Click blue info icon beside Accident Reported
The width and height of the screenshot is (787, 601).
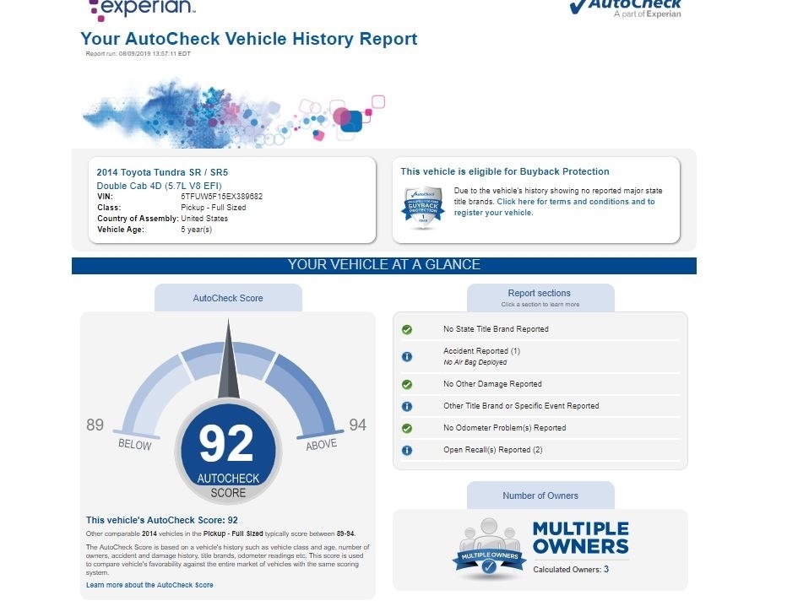[x=407, y=356]
